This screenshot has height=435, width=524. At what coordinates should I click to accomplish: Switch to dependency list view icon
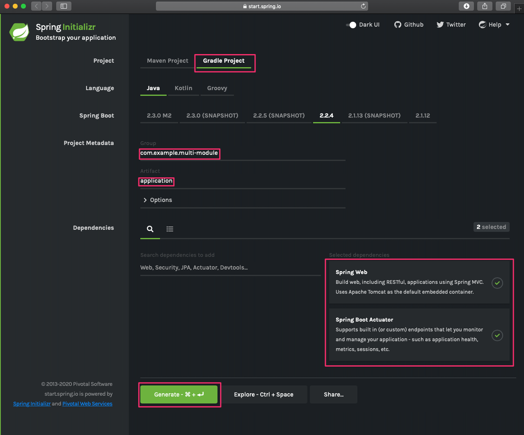point(170,229)
